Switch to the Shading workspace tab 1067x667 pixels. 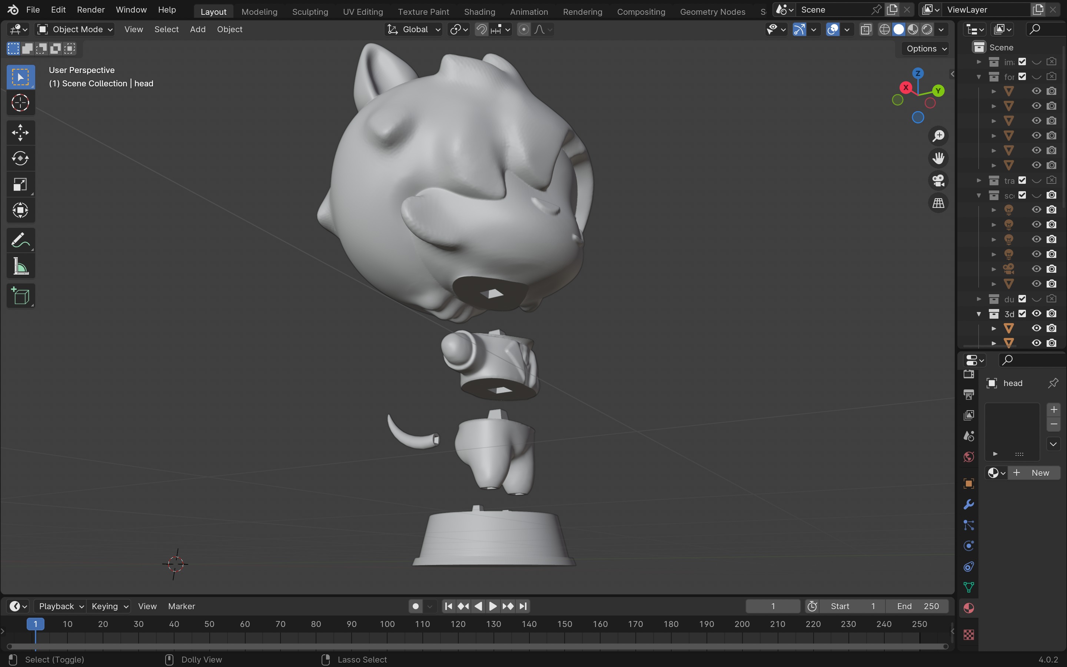(479, 11)
